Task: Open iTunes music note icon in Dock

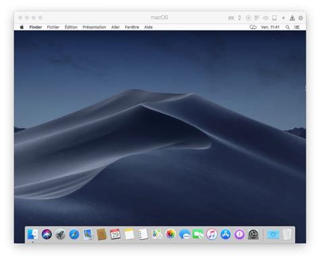Action: tap(212, 234)
